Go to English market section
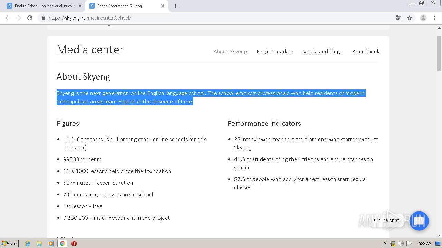Screen dimensions: 442x248 pos(275,52)
